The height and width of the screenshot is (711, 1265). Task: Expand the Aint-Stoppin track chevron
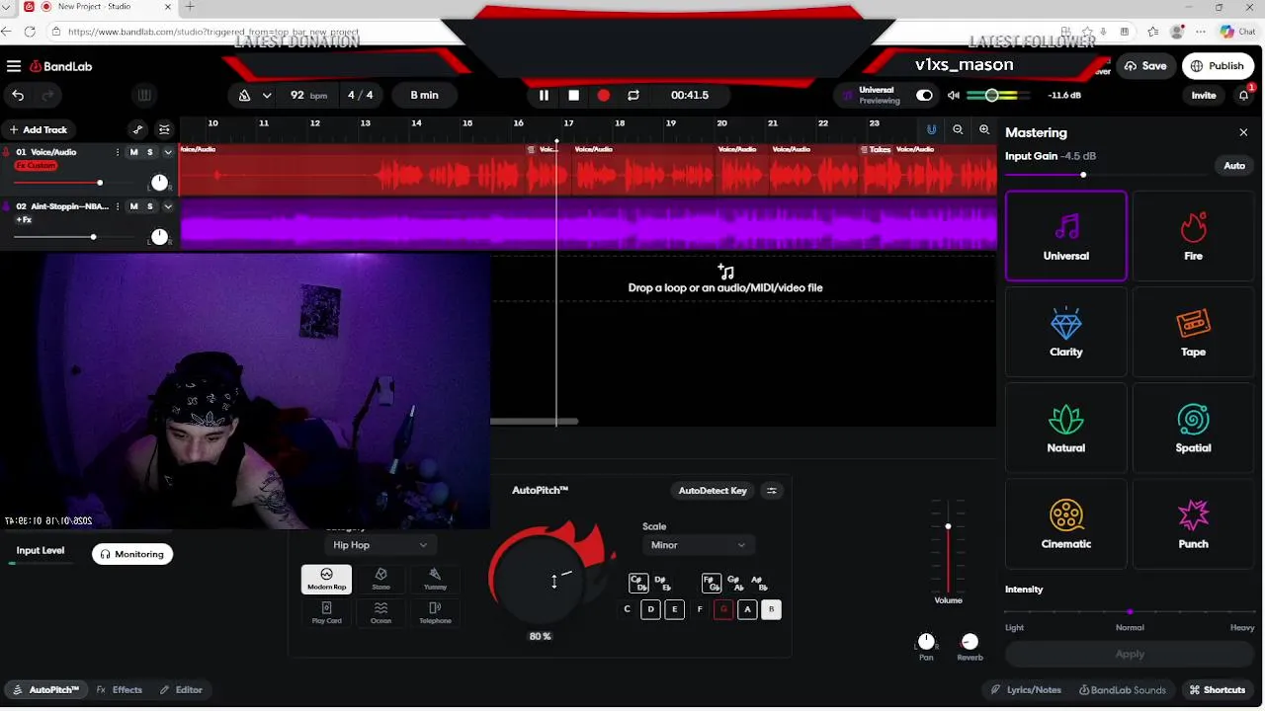168,206
